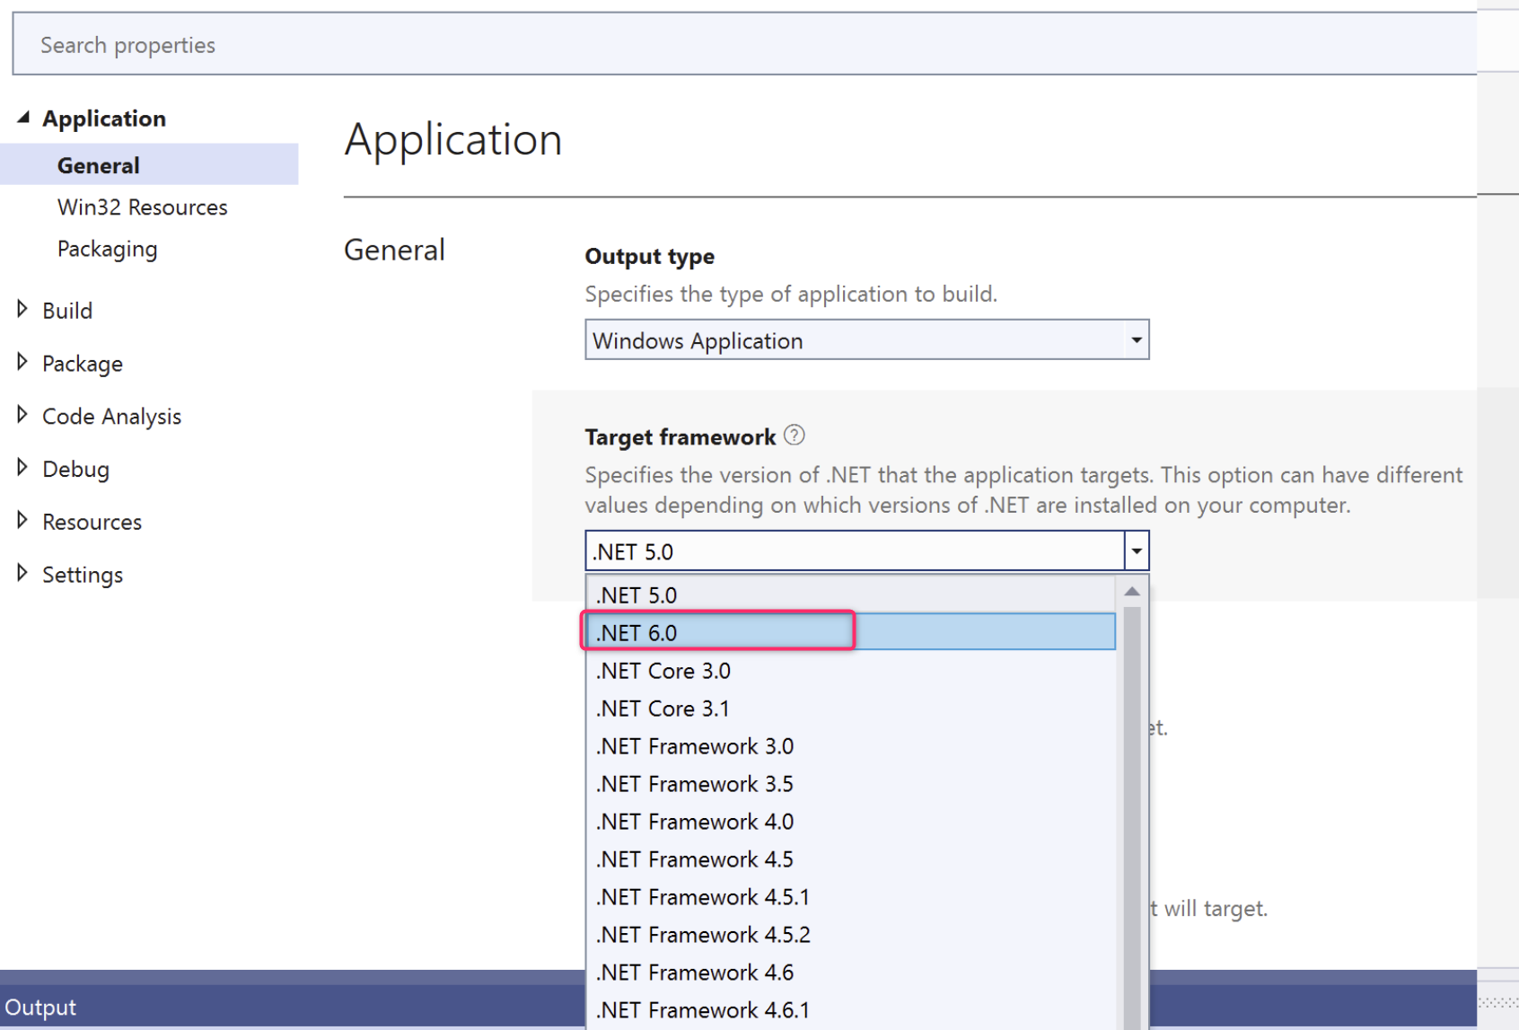The image size is (1519, 1030).
Task: Open the Output panel
Action: [40, 1006]
